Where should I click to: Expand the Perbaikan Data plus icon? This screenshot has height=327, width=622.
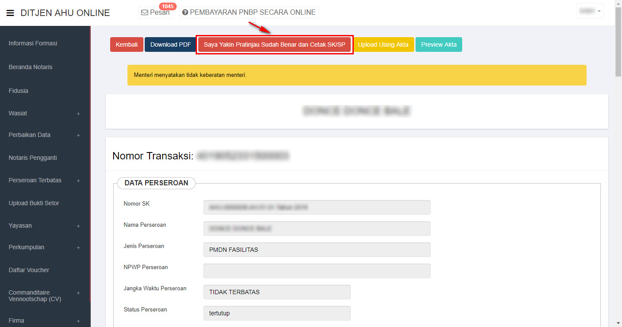[78, 135]
